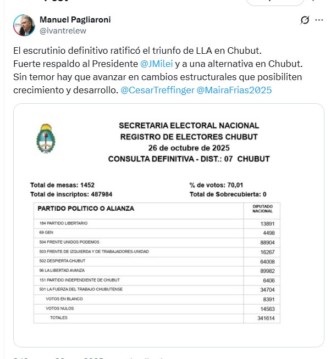
Task: Click the "PARTIDO POLITICO O ALIANZA" column header
Action: pos(86,209)
